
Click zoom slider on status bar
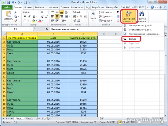[x=151, y=122]
